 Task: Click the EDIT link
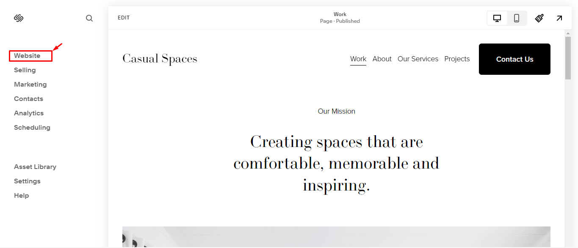point(123,17)
